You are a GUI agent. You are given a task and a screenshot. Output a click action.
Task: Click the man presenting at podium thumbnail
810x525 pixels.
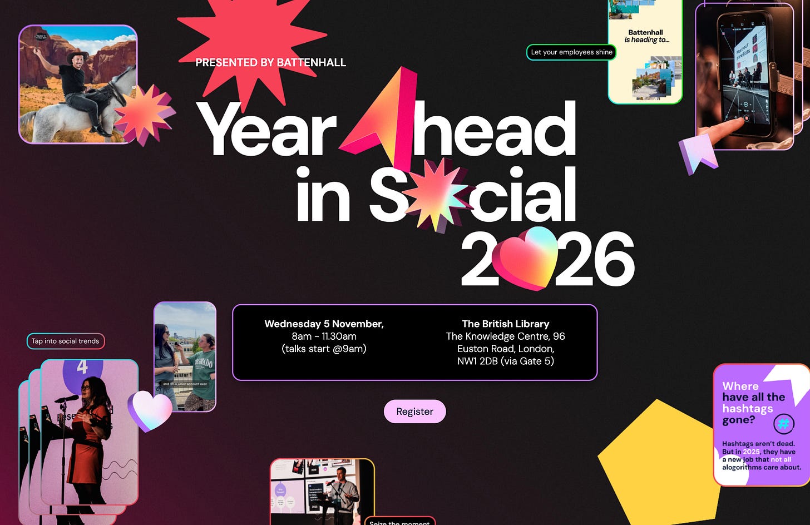pos(322,492)
